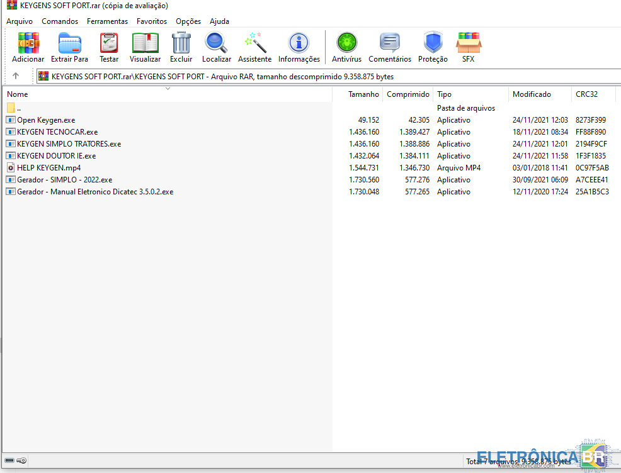Go up one folder level arrow

click(16, 76)
